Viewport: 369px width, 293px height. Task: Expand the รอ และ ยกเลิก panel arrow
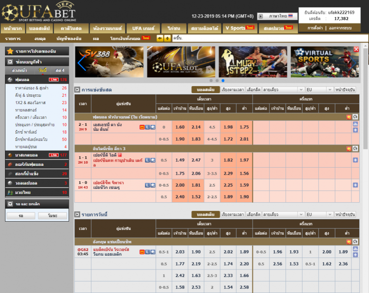tap(10, 204)
